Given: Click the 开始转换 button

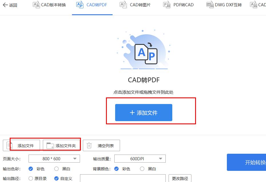Looking at the screenshot, I should tap(246, 162).
